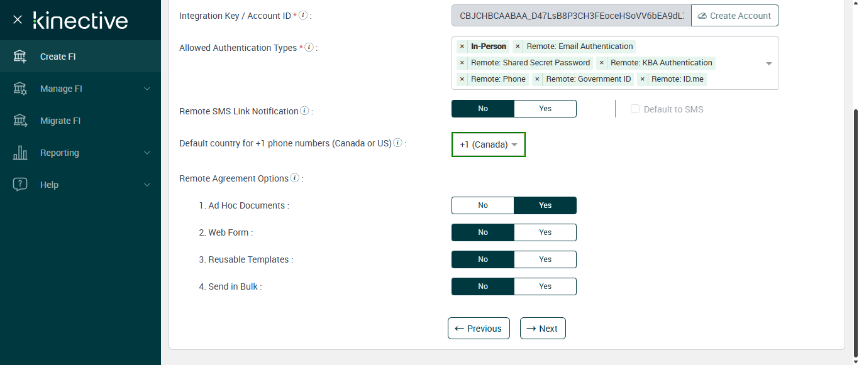
Task: Enable Web Form by selecting Yes
Action: click(545, 232)
